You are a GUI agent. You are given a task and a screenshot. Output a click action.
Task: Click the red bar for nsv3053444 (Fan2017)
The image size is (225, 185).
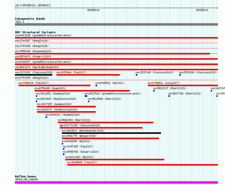88,75
